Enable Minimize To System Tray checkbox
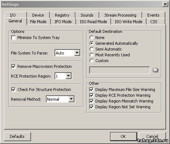The image size is (170, 144). point(13,38)
